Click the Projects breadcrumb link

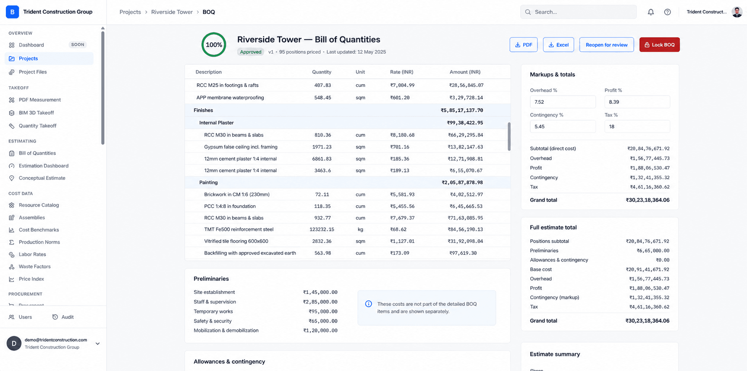[130, 12]
